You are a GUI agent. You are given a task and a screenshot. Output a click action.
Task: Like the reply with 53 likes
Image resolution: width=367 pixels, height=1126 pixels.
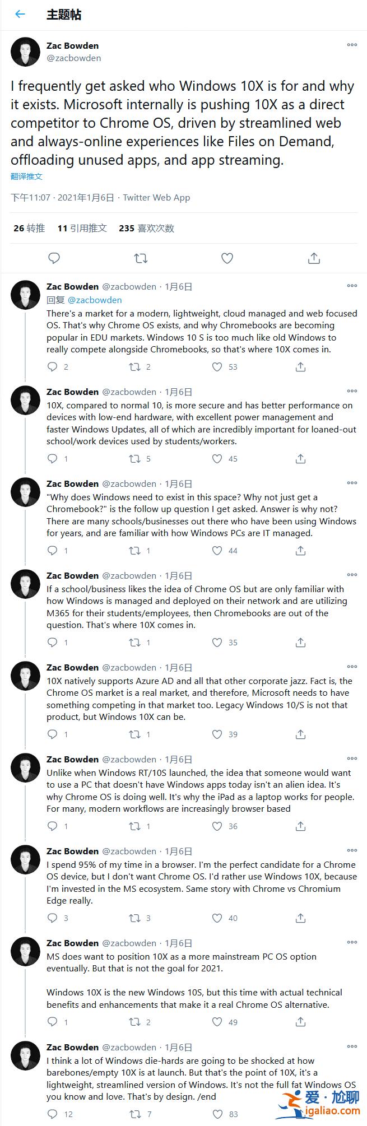click(217, 367)
